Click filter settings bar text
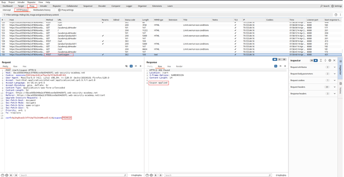 [32, 15]
